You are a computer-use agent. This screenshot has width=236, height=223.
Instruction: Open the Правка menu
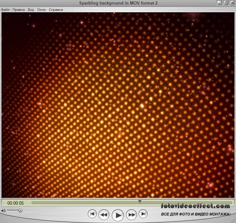[18, 10]
